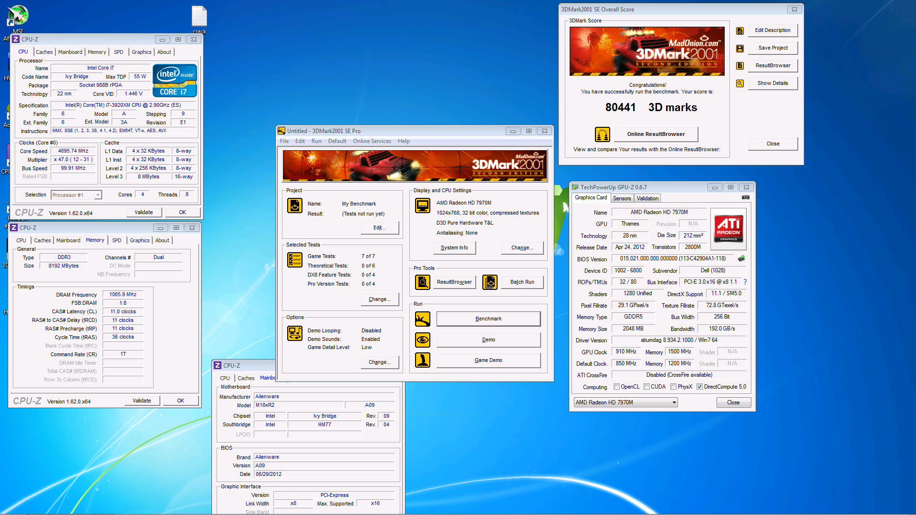The image size is (916, 515).
Task: Click the Bus Interface question mark
Action: [745, 282]
